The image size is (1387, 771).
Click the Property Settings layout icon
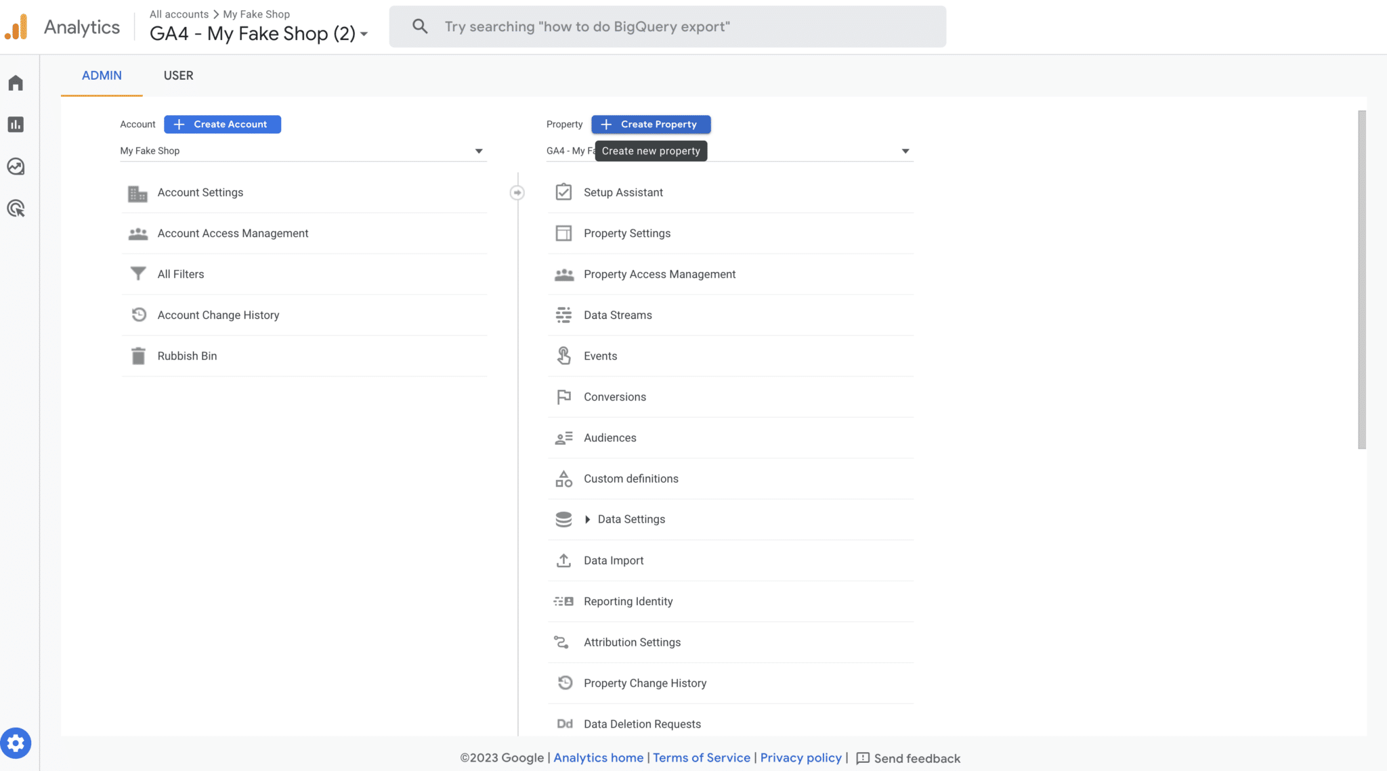(x=563, y=234)
